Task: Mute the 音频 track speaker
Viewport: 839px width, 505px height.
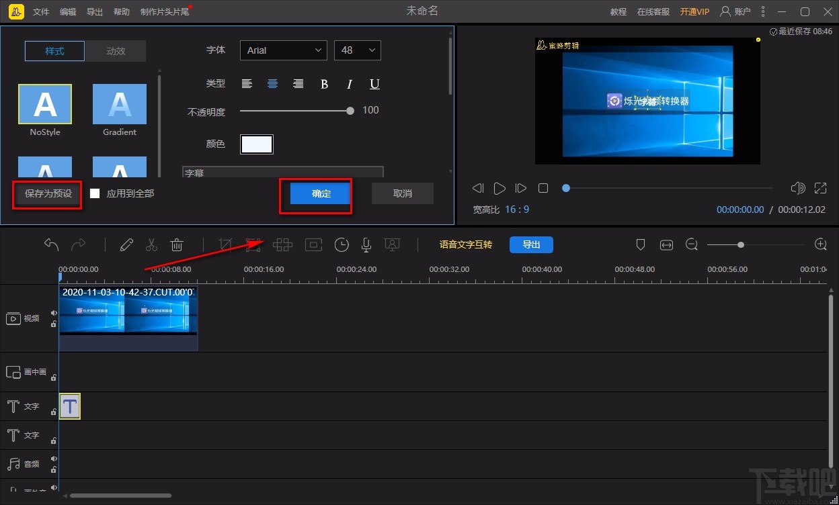Action: point(54,460)
